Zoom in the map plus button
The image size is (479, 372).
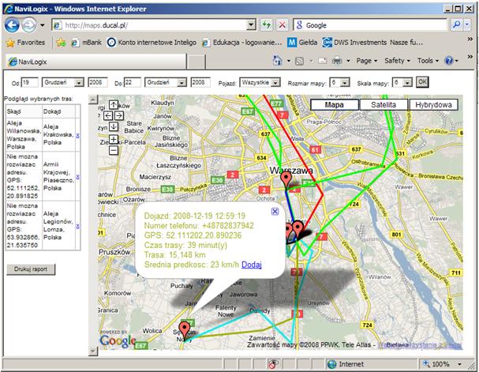point(114,139)
